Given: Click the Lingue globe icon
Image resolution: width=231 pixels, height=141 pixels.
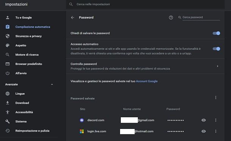Looking at the screenshot, I should [8, 93].
